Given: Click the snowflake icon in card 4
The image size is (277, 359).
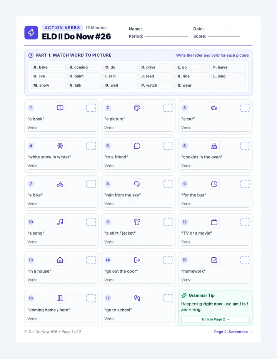Looking at the screenshot, I should point(60,146).
